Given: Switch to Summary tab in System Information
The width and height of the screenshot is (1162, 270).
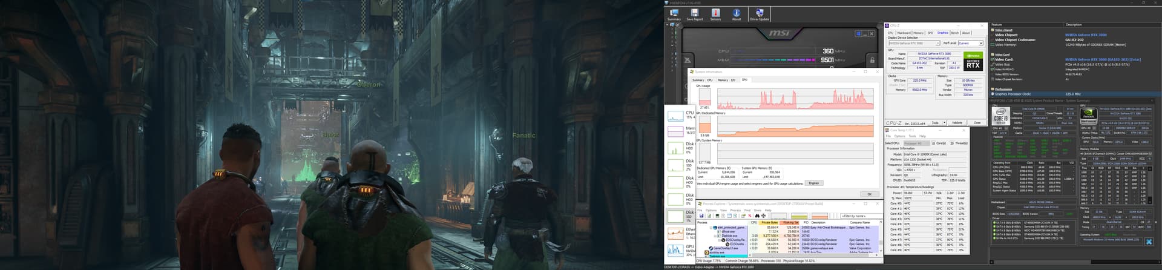Looking at the screenshot, I should (698, 80).
